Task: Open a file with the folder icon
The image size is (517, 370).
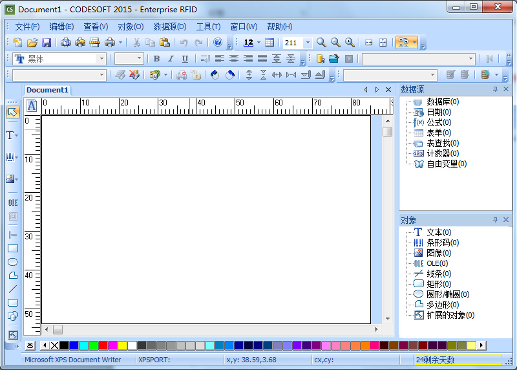Action: tap(32, 43)
